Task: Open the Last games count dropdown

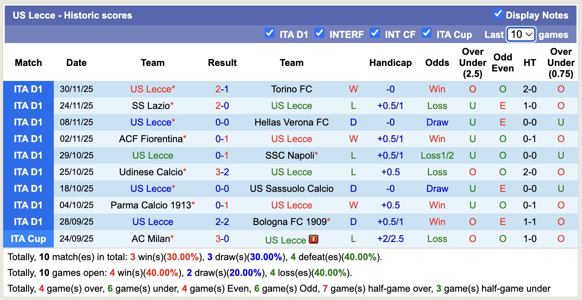Action: (521, 34)
